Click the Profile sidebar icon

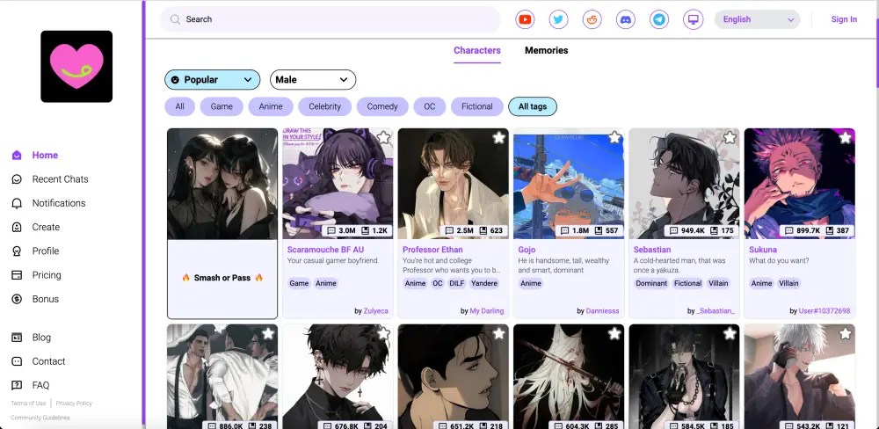(17, 251)
